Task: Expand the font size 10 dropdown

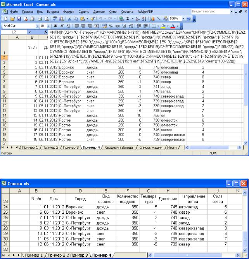Action: 48,26
